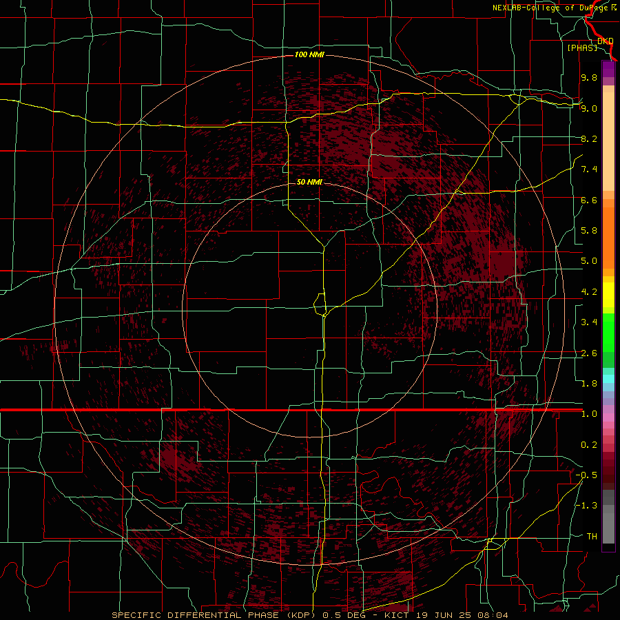Select the 1.0 value on the scale
The image size is (620, 620).
tap(589, 414)
